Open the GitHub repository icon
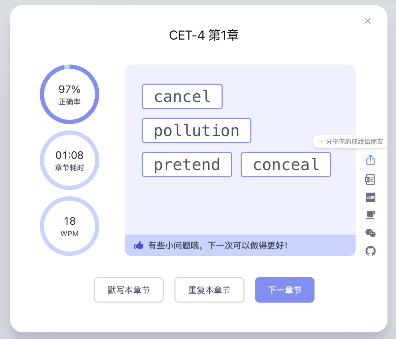The image size is (396, 339). (370, 251)
